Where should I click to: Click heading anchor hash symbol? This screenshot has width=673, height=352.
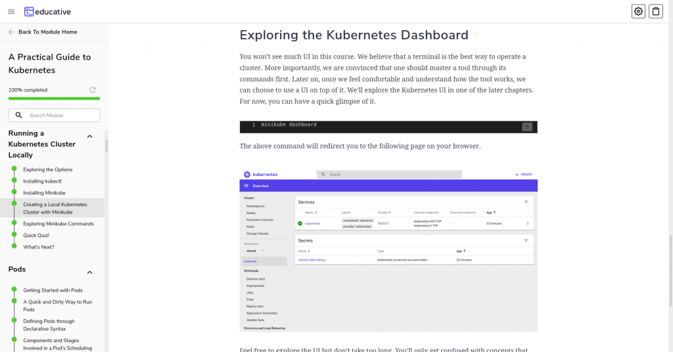tap(476, 35)
